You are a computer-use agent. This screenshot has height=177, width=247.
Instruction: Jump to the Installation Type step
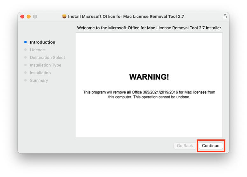tap(46, 65)
